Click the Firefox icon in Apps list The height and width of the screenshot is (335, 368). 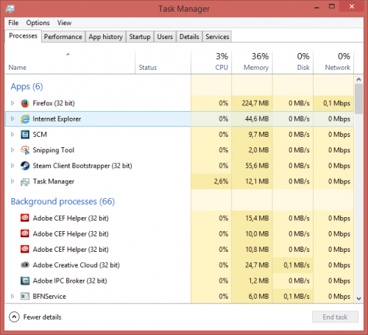click(x=25, y=103)
